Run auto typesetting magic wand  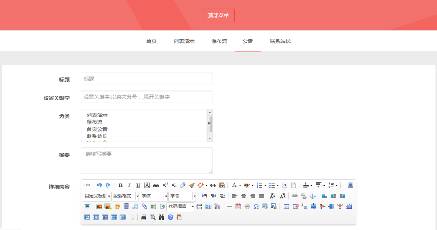(x=201, y=185)
